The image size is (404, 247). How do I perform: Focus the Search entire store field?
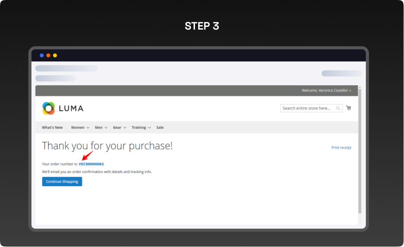coord(307,108)
